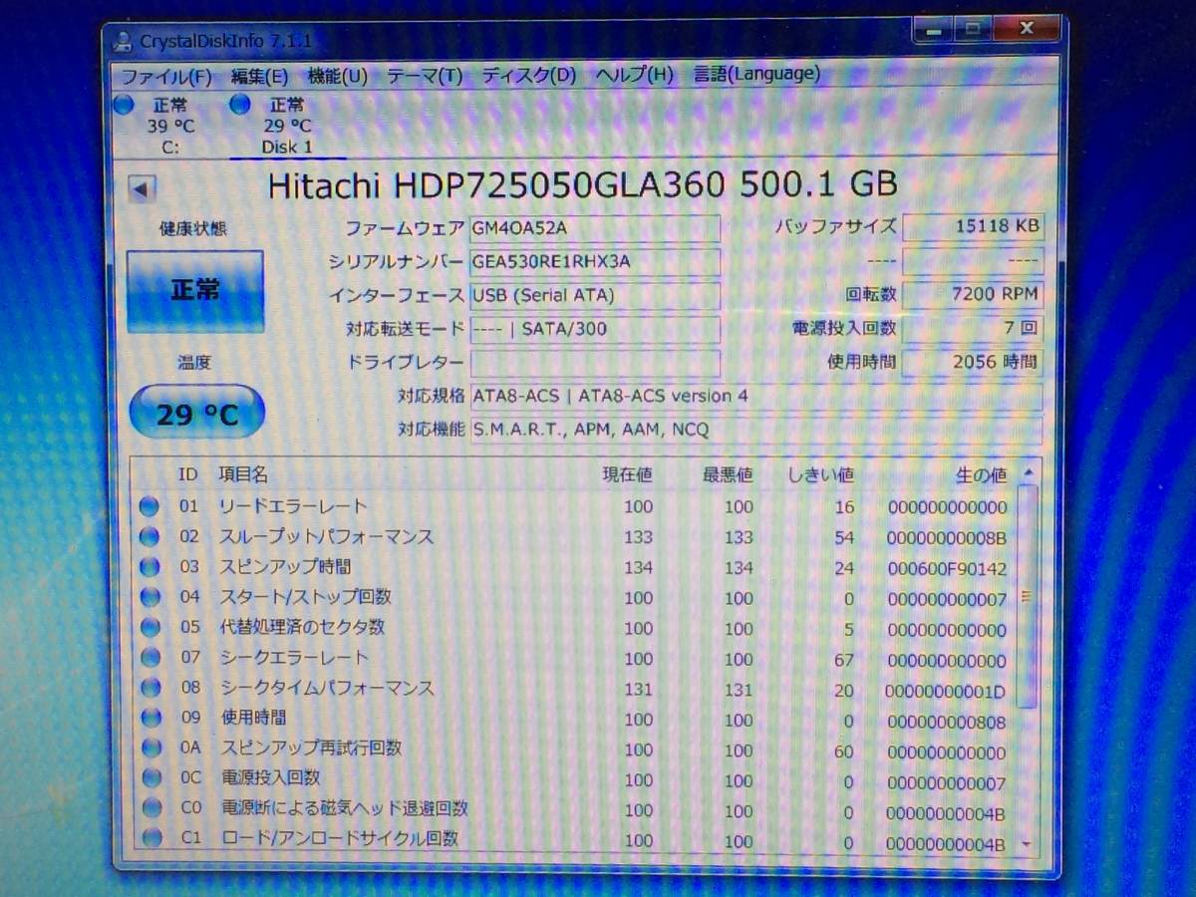
Task: Click the buffer size value 15118 KB
Action: pos(973,226)
